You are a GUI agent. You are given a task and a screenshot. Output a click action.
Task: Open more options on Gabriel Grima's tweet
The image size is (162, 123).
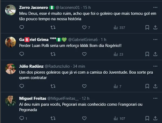(x=155, y=39)
